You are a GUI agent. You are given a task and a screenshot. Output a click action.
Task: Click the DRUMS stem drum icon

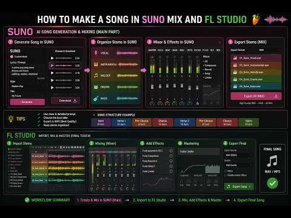96,87
